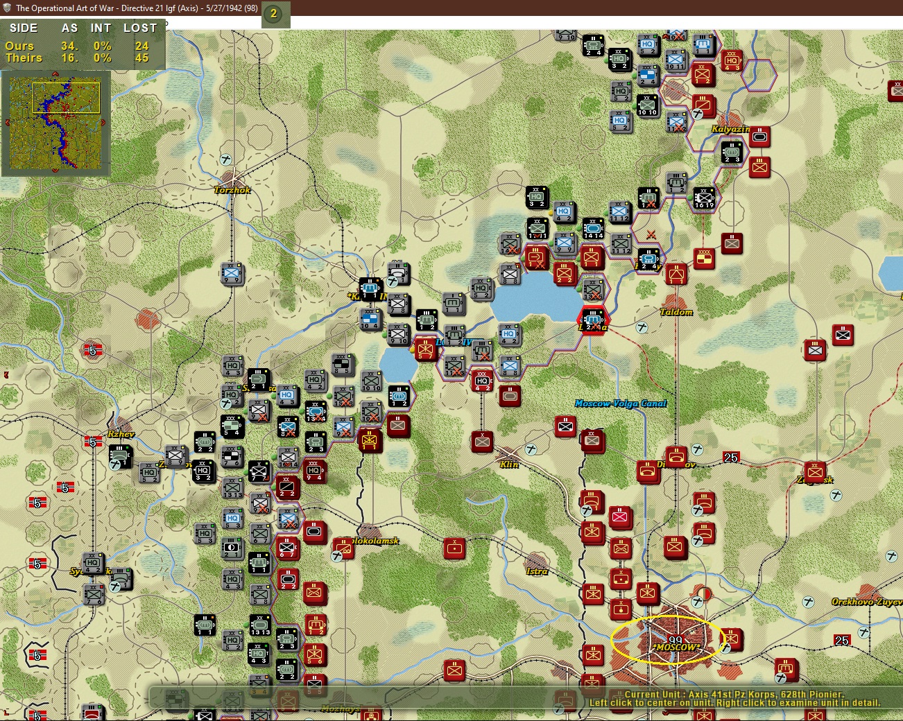
Task: Select the Soviet dark infantry counter north of the Moscow-Volga Canal label
Action: coord(565,426)
